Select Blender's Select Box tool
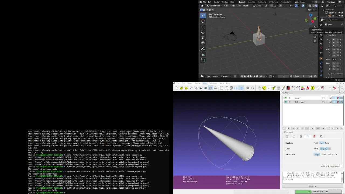 point(203,16)
